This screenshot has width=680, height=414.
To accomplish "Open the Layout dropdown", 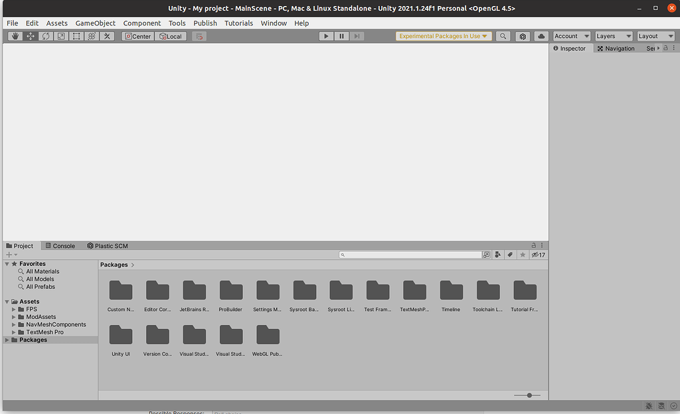I will 655,36.
